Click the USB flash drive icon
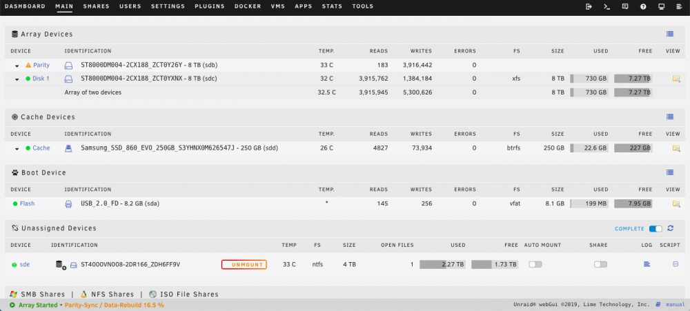This screenshot has height=311, width=690. point(68,203)
